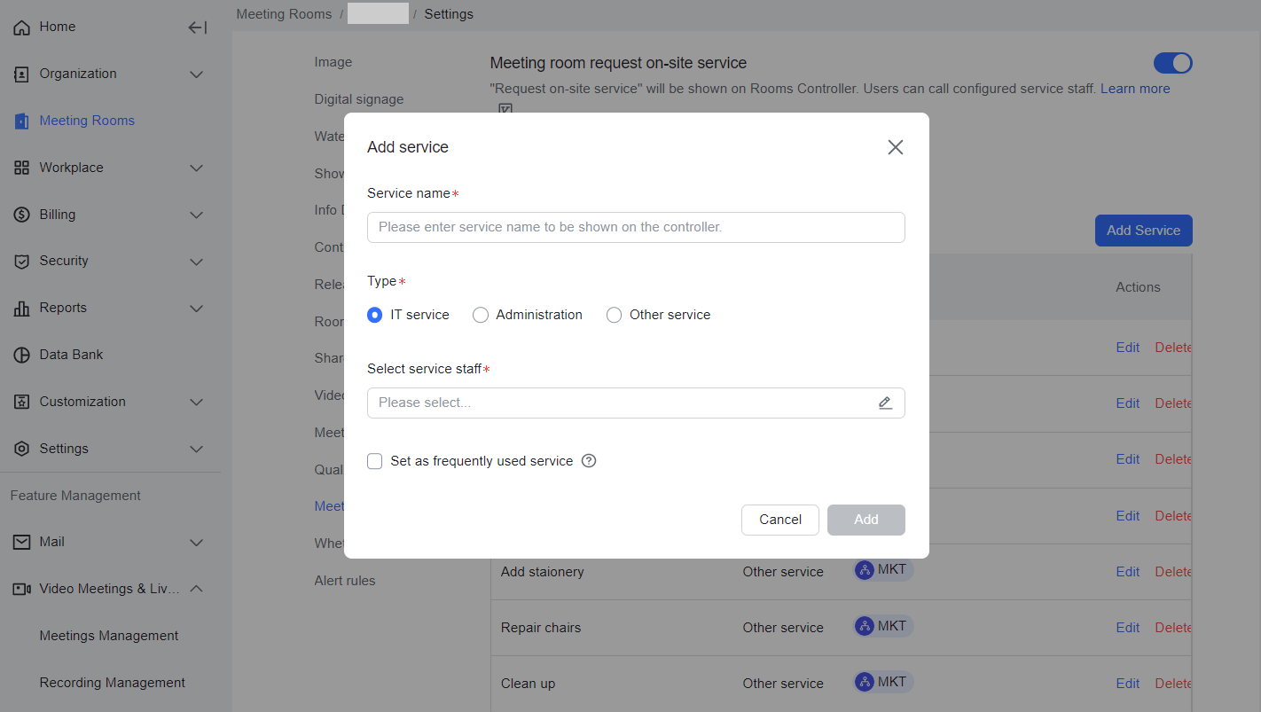Open Recording Management menu item
Viewport: 1261px width, 712px height.
coord(113,683)
